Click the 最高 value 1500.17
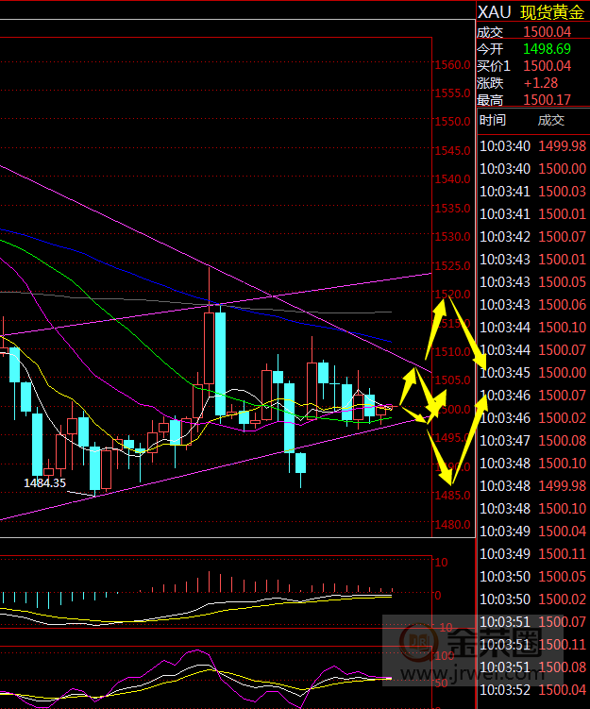Viewport: 590px width, 709px height. coord(548,100)
